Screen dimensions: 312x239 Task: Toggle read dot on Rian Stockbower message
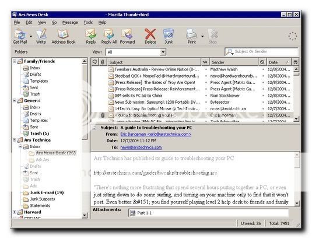click(x=206, y=96)
